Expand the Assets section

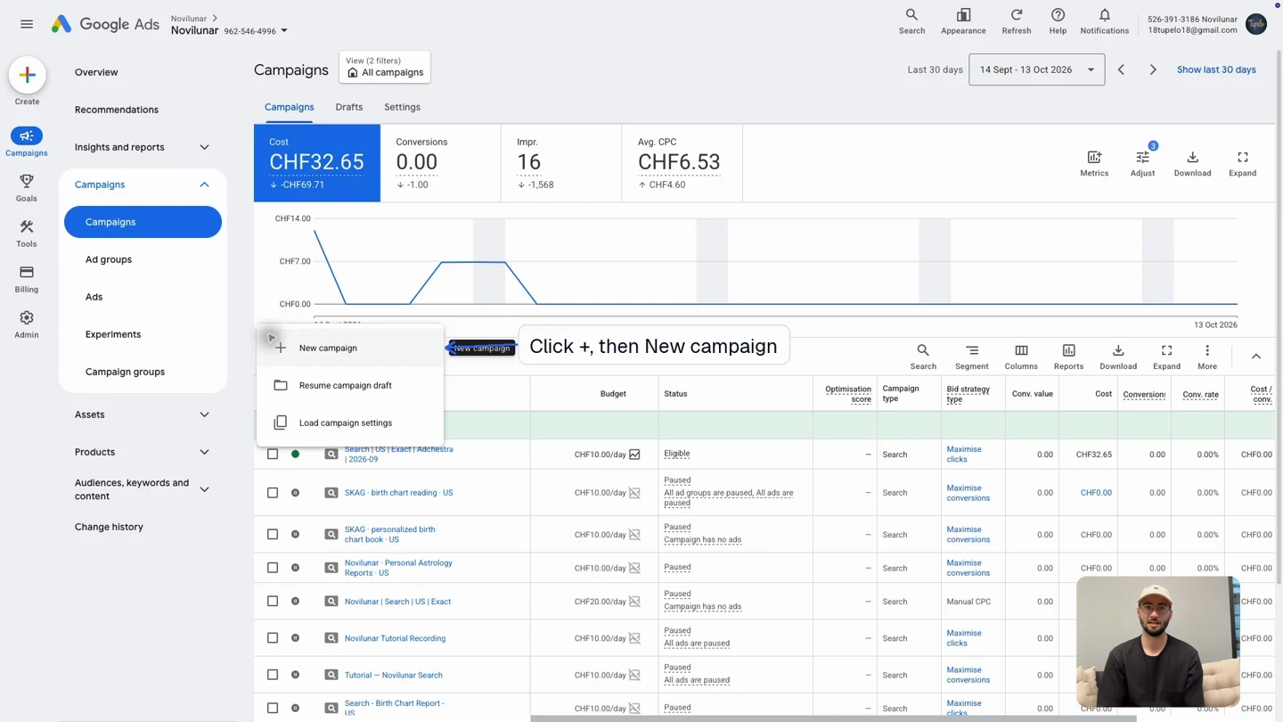point(204,414)
